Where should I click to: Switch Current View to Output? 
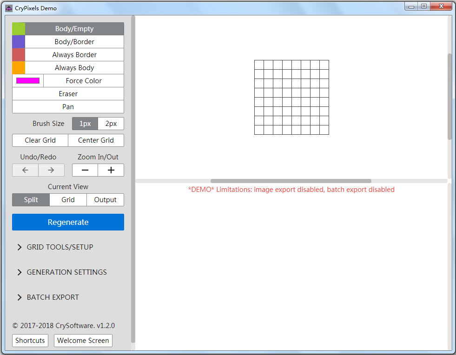(105, 199)
